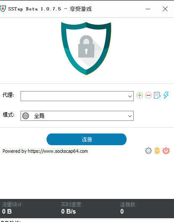Click inside the empty 代理 proxy field
This screenshot has height=222, width=174.
tap(73, 96)
